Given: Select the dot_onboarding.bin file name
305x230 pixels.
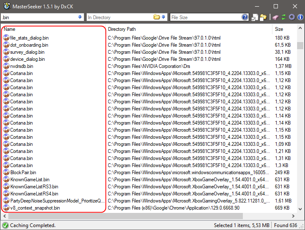Looking at the screenshot, I should coord(29,45).
